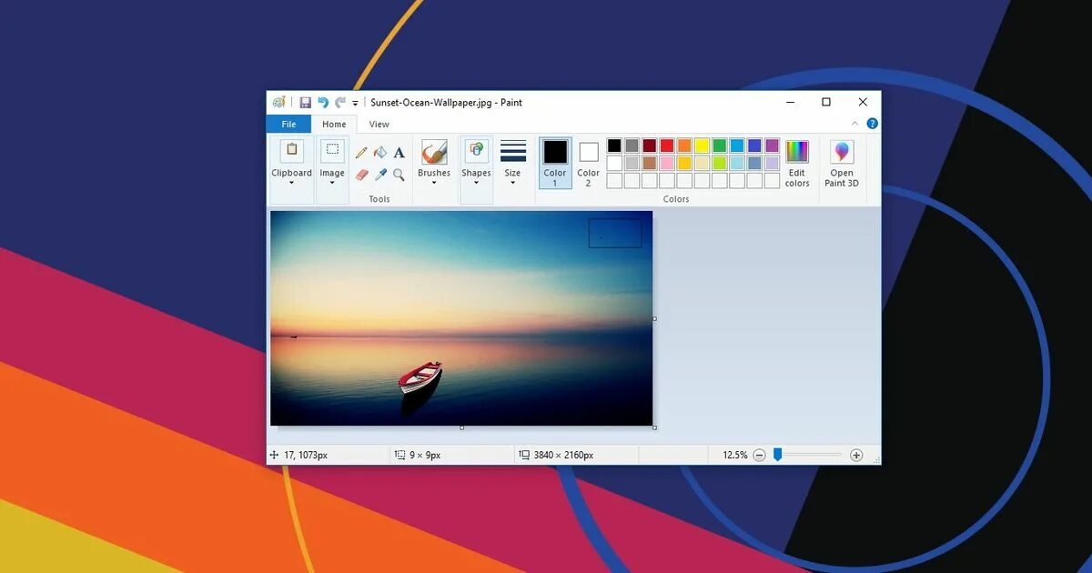Pick the blue-gray palette swatch

point(754,163)
